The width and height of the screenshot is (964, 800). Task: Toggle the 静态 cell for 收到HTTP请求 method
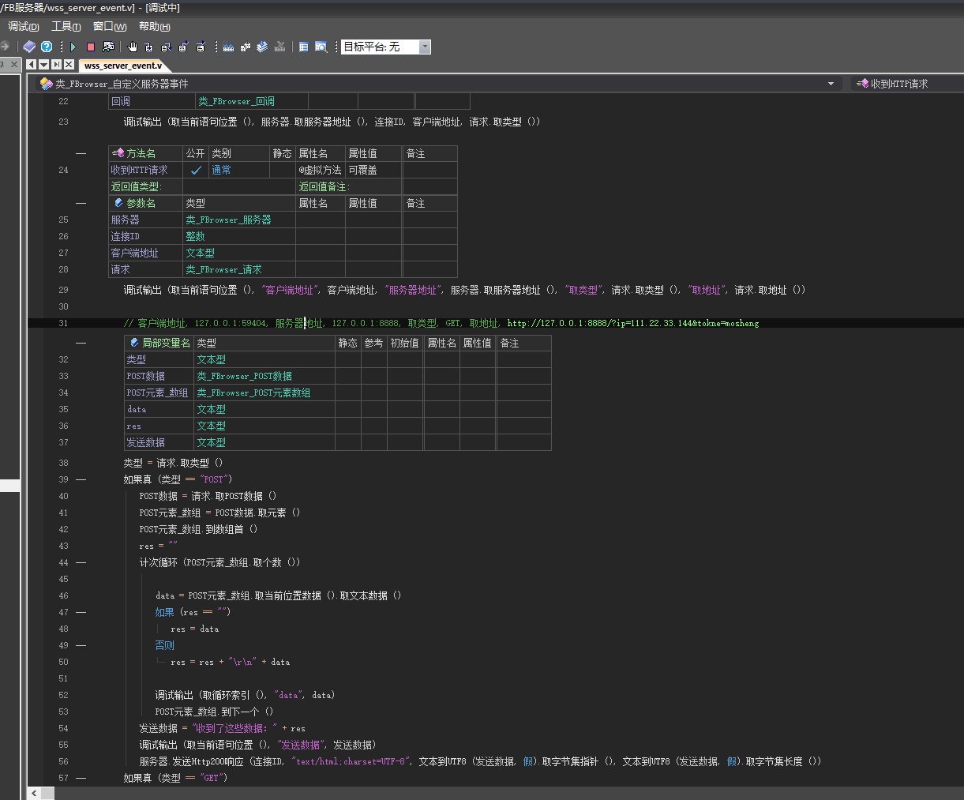[x=283, y=170]
